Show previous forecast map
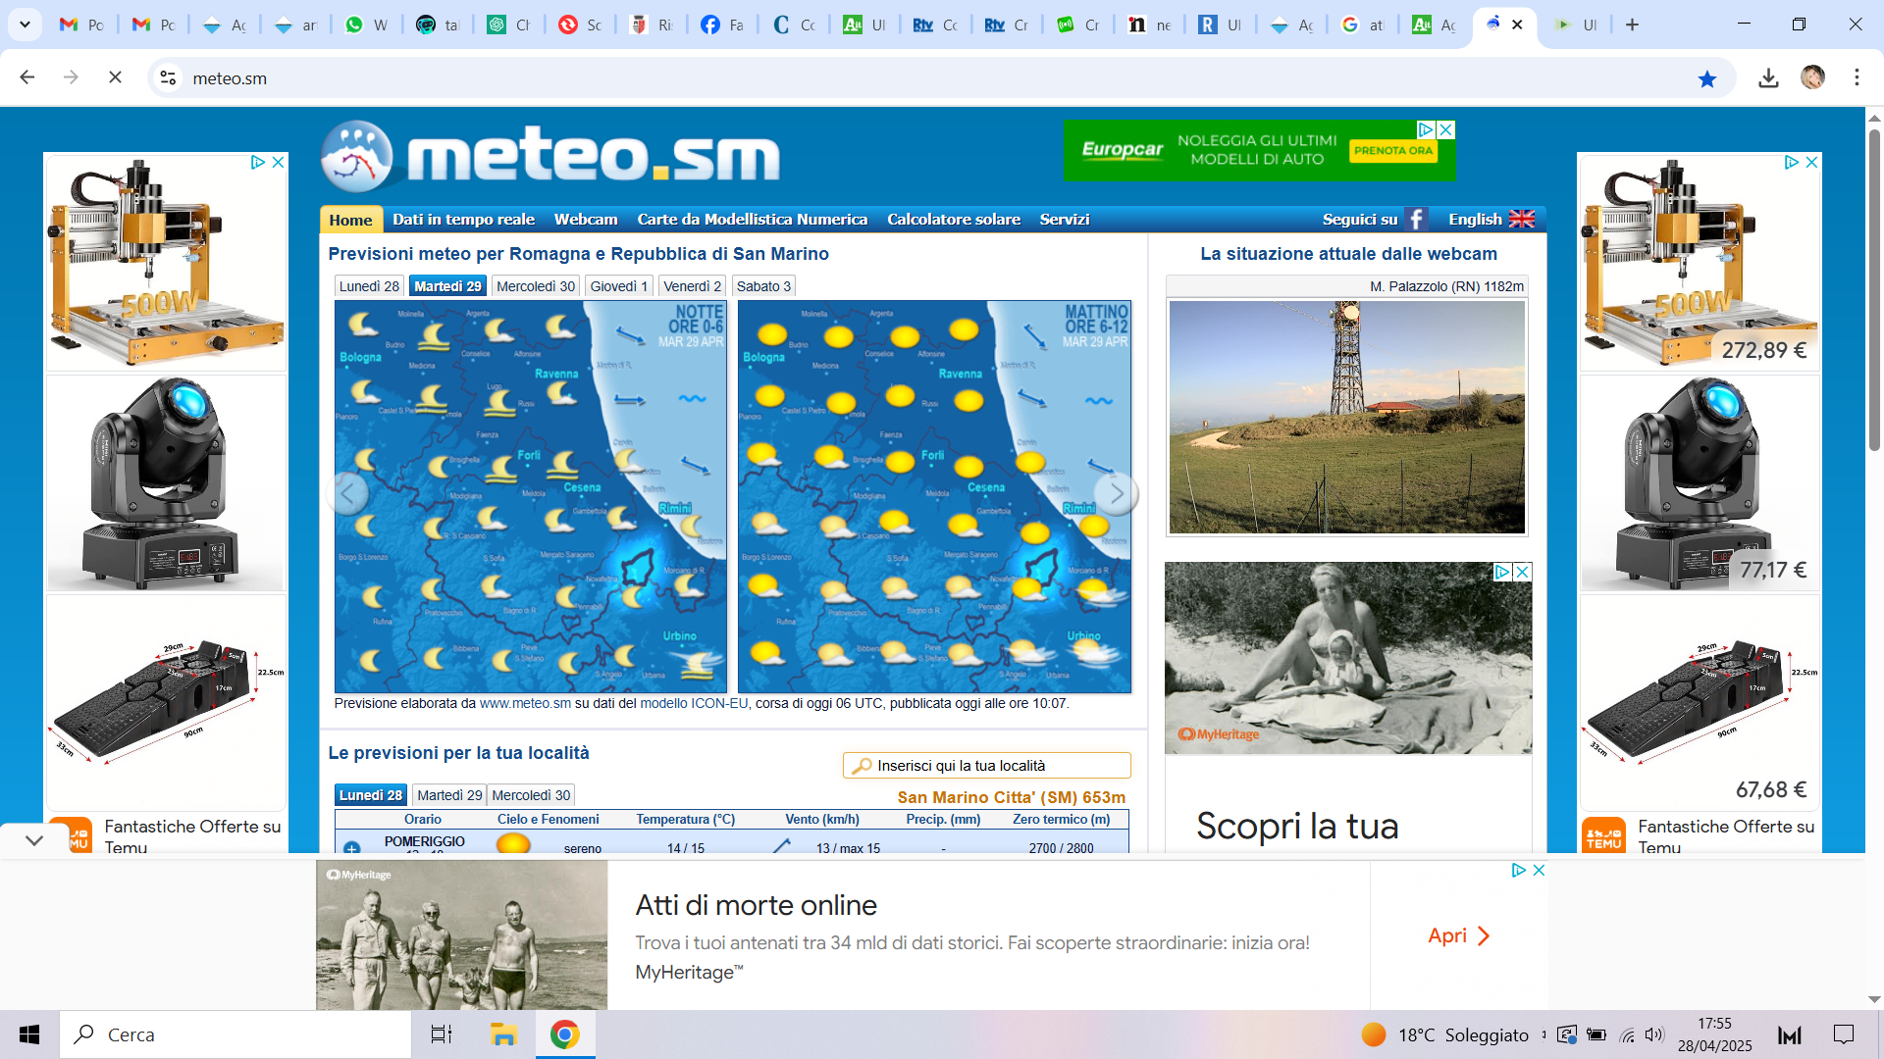 [x=347, y=493]
